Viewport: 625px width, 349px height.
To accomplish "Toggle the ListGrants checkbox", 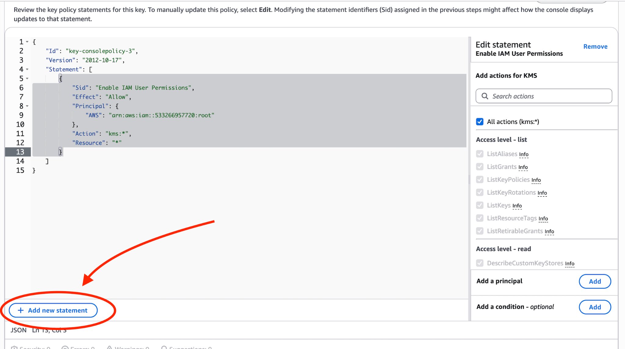I will point(480,167).
